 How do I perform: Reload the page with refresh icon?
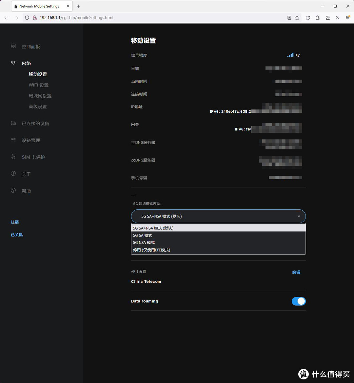pyautogui.click(x=308, y=18)
